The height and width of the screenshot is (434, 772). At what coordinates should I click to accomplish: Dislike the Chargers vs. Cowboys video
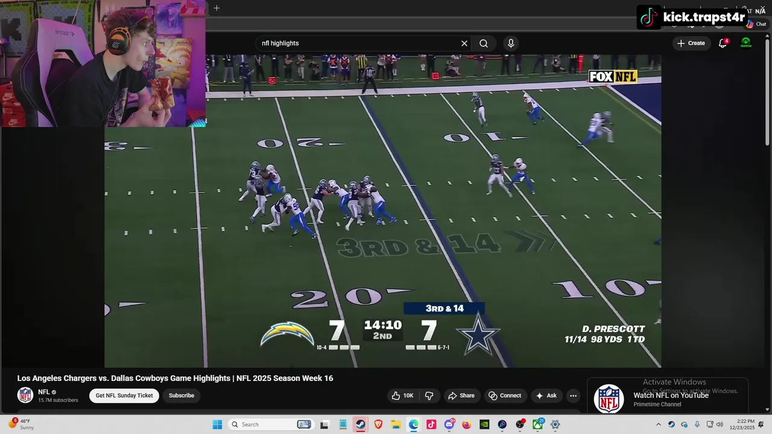pos(429,395)
